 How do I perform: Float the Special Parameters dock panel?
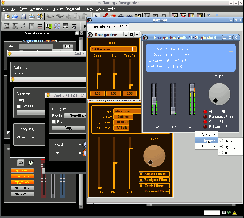click(x=77, y=33)
